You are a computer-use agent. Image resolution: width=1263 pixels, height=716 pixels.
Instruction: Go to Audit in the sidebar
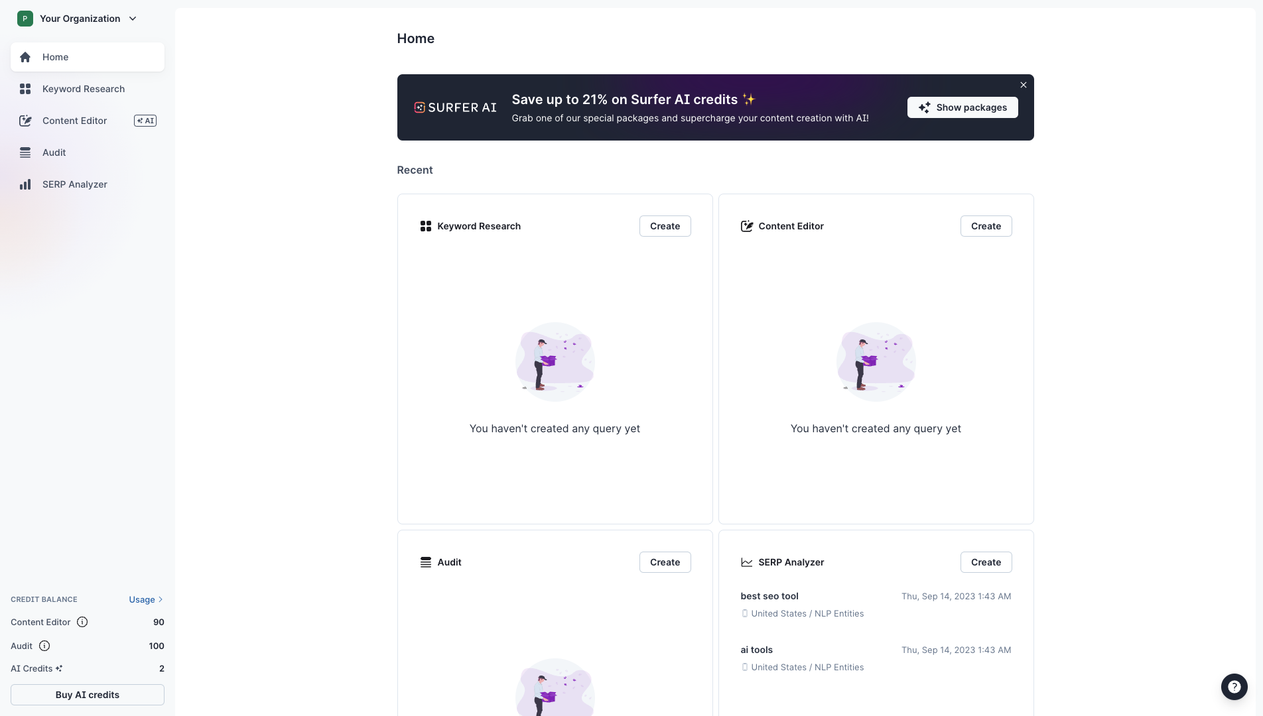point(54,152)
